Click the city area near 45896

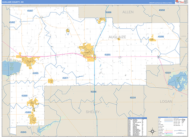tap(152, 40)
